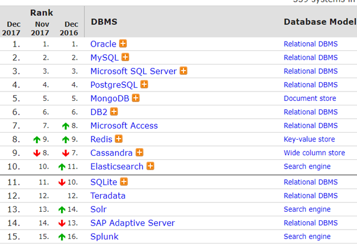Open the DB2 link
The height and width of the screenshot is (244, 357).
(x=99, y=112)
